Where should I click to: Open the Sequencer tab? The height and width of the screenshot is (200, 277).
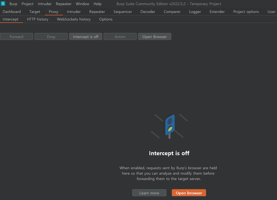click(123, 12)
